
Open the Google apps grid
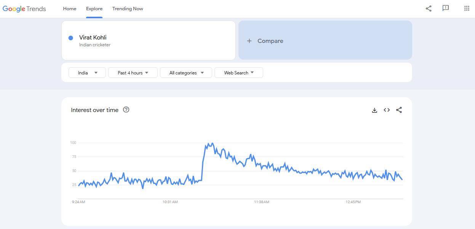467,8
